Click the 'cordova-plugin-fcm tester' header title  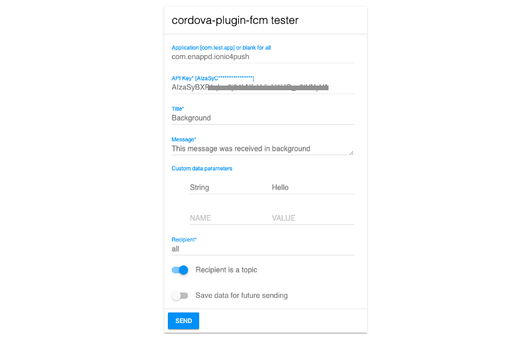click(x=235, y=21)
